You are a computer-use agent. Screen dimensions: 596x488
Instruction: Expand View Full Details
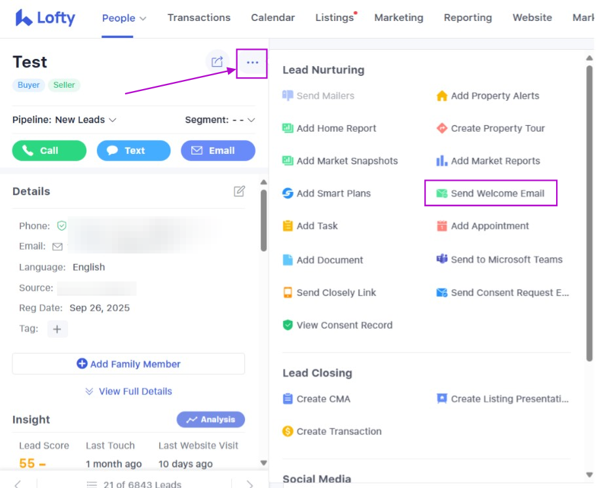(x=128, y=391)
